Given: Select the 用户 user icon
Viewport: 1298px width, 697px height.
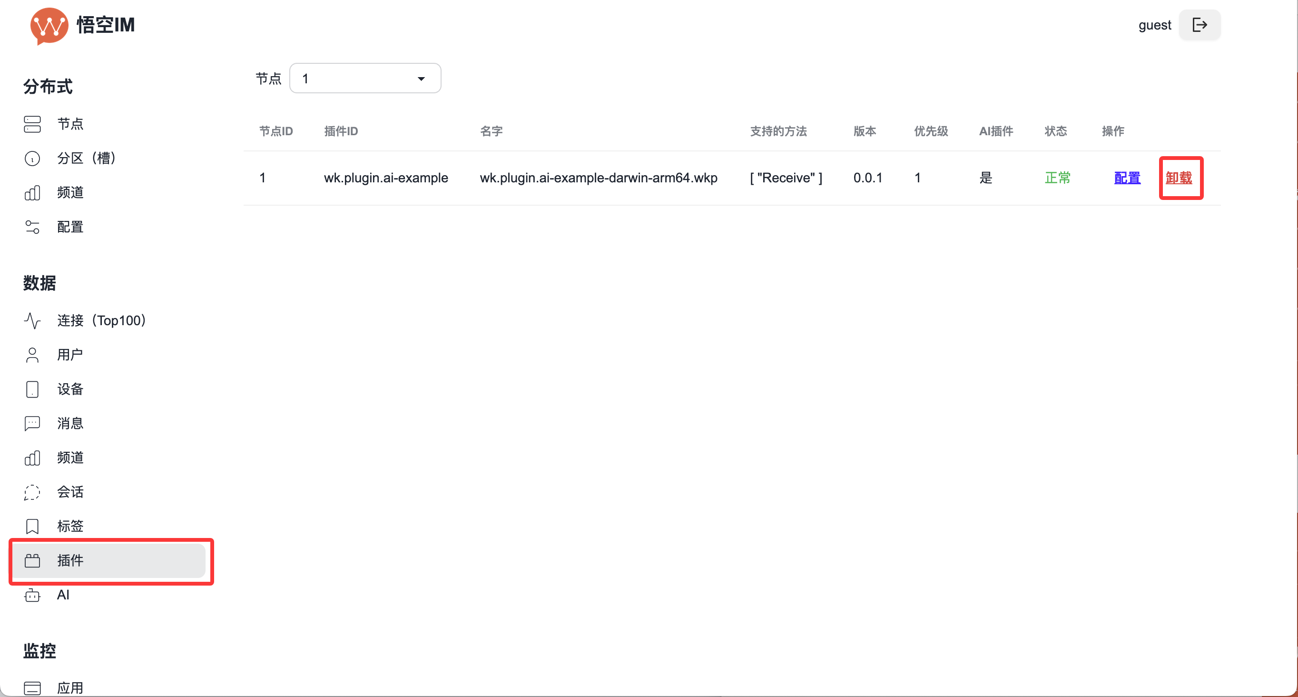Looking at the screenshot, I should pos(32,355).
